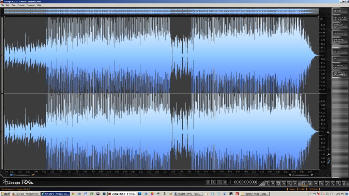Click the 24-bit status label
The width and height of the screenshot is (349, 196).
coord(302,189)
